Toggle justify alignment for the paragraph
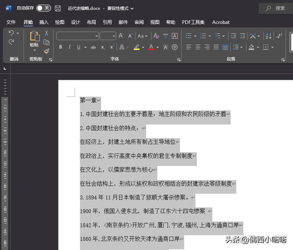This screenshot has height=250, width=293. pos(216,47)
